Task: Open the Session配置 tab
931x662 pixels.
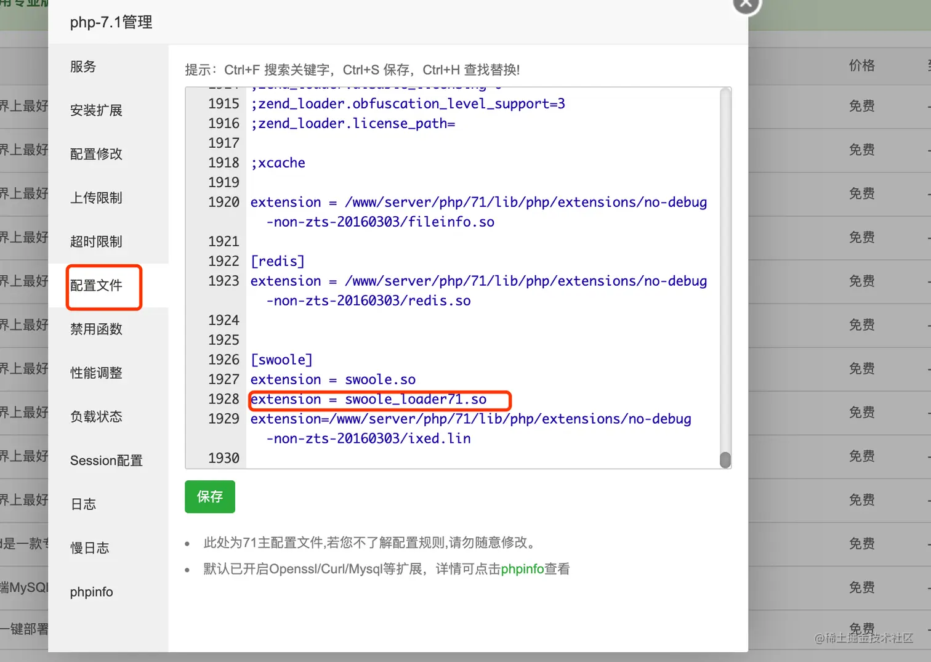Action: (106, 460)
